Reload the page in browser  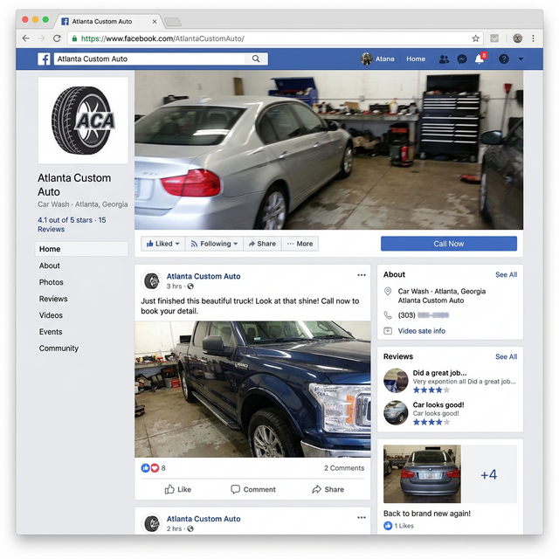(57, 38)
